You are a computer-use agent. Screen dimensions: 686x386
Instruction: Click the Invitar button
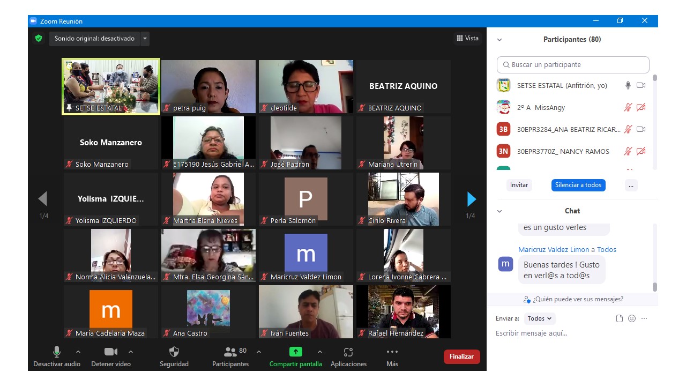point(519,185)
